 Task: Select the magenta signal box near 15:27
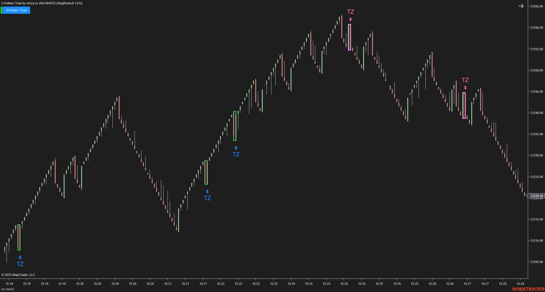(x=465, y=105)
